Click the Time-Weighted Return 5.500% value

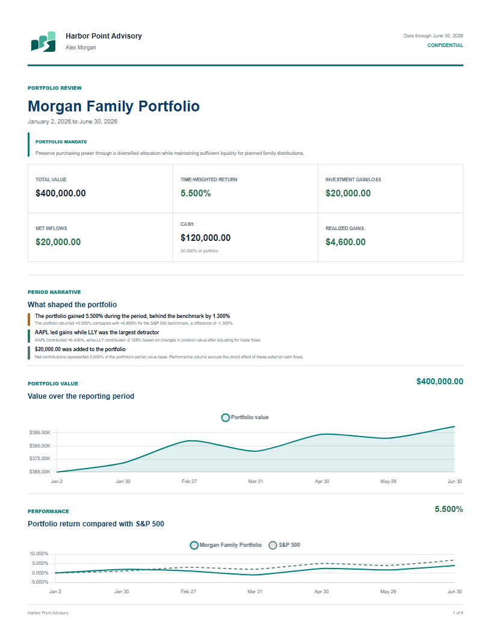click(196, 193)
